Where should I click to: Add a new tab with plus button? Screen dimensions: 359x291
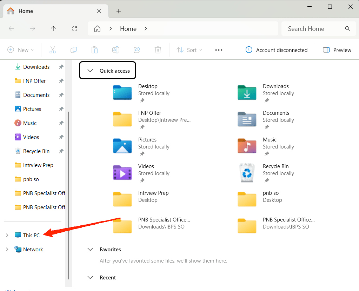[x=119, y=11]
